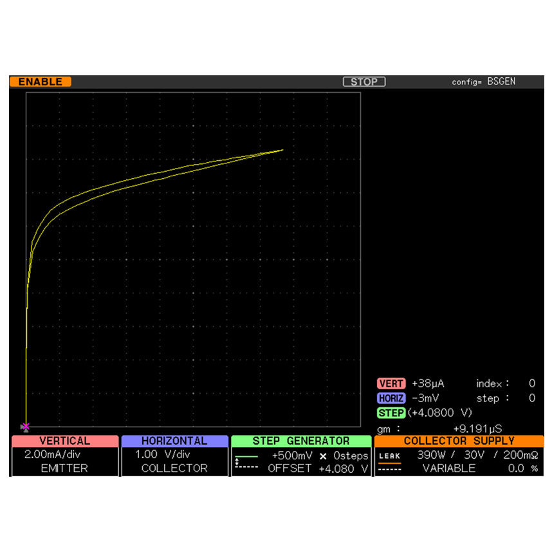
Task: Select the blue HORIZ cursor readout badge
Action: [x=391, y=398]
